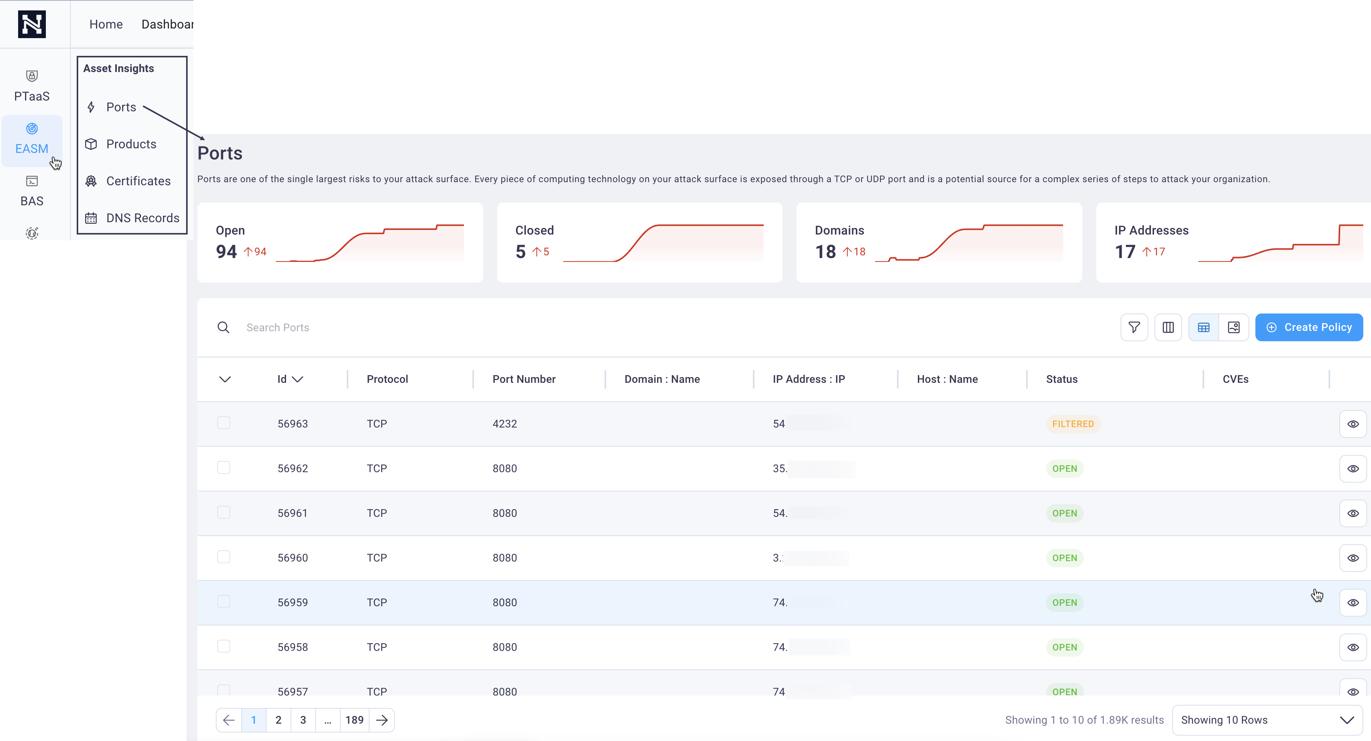The width and height of the screenshot is (1371, 741).
Task: Click the FILTERED status badge
Action: 1072,424
